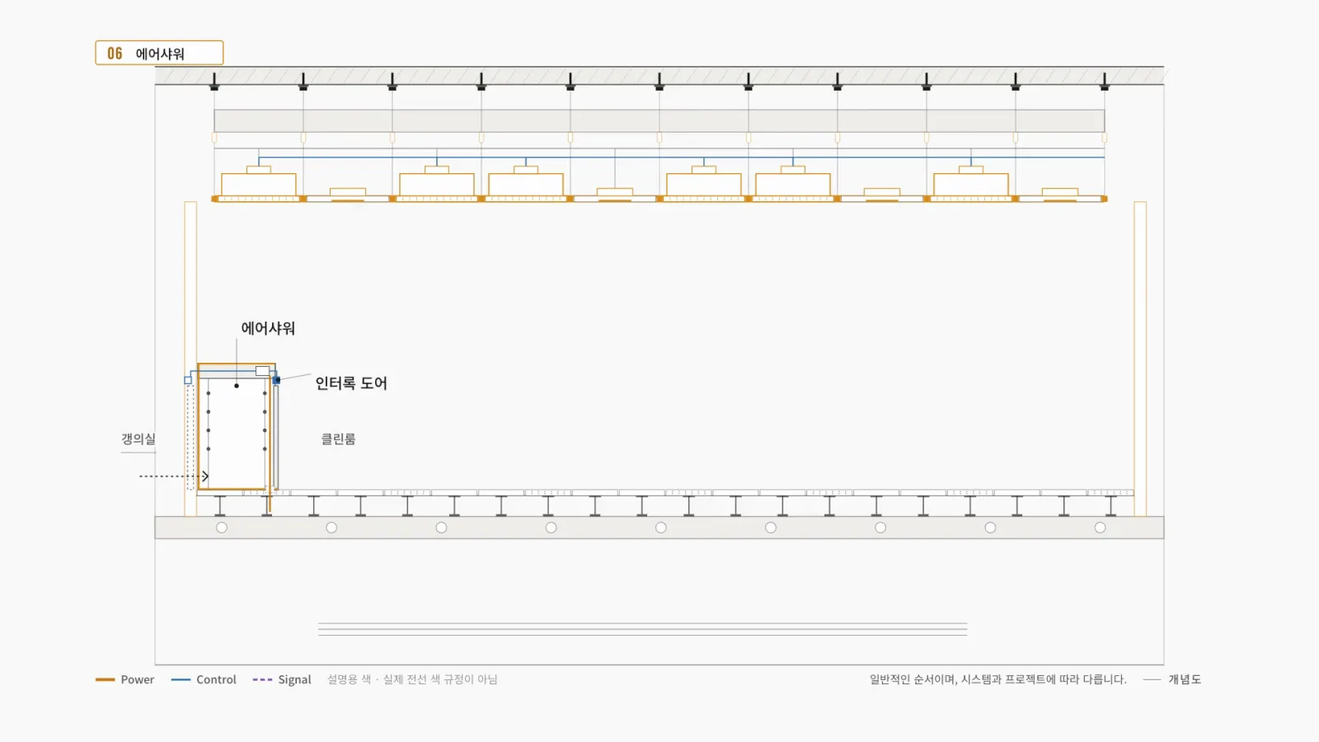This screenshot has width=1319, height=742.
Task: Click the blue Control legend line
Action: [x=181, y=679]
